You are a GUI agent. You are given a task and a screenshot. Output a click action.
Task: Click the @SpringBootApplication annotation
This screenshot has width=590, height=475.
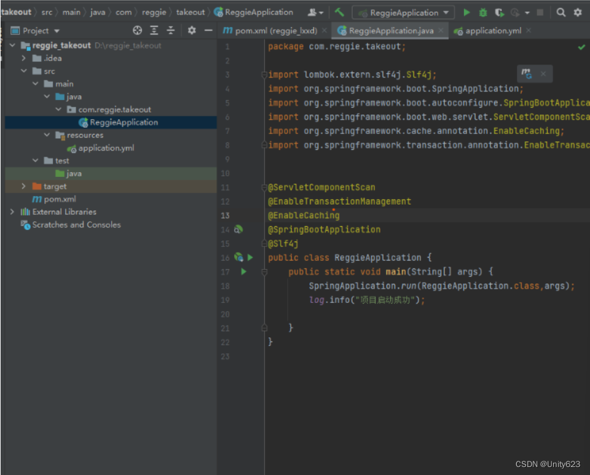pos(324,229)
